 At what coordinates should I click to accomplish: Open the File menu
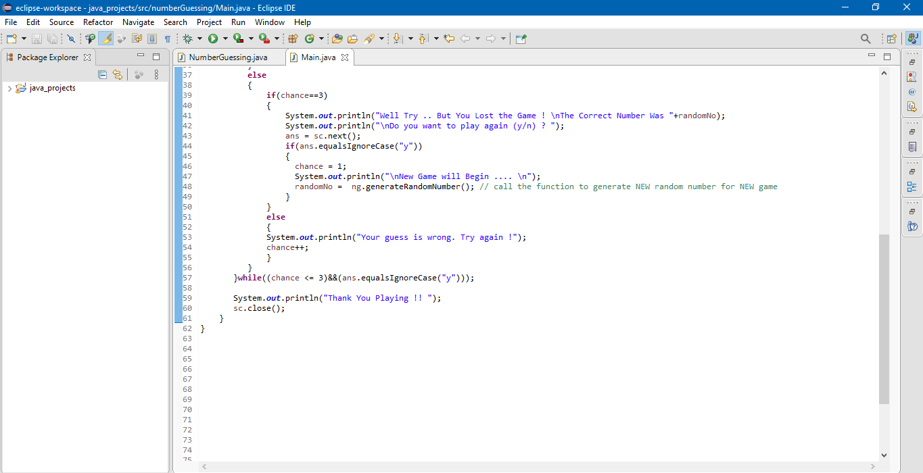11,22
